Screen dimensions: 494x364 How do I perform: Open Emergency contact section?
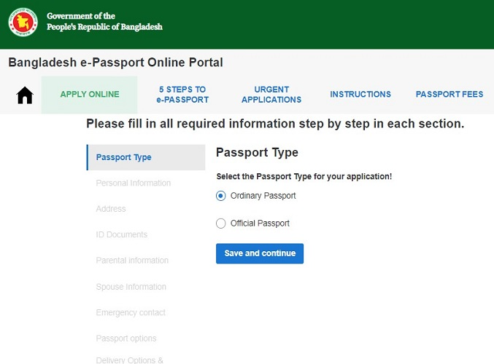click(x=131, y=312)
